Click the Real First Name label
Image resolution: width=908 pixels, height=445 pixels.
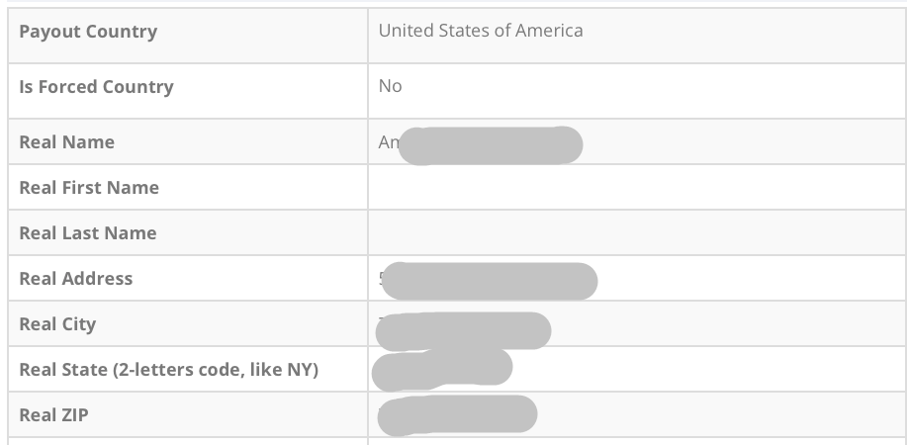coord(89,188)
